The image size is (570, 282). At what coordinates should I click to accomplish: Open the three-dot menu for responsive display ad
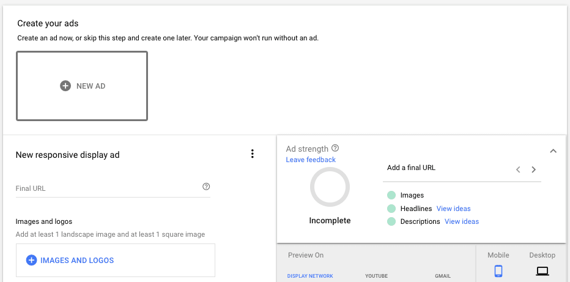[x=252, y=154]
